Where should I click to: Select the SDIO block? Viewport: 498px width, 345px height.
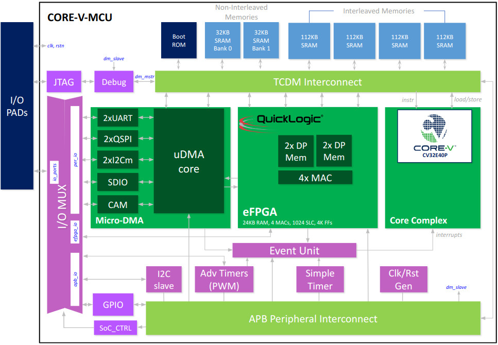(117, 182)
